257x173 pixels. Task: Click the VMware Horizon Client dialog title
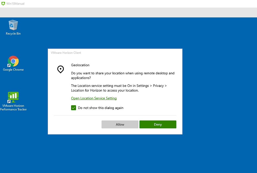click(66, 53)
